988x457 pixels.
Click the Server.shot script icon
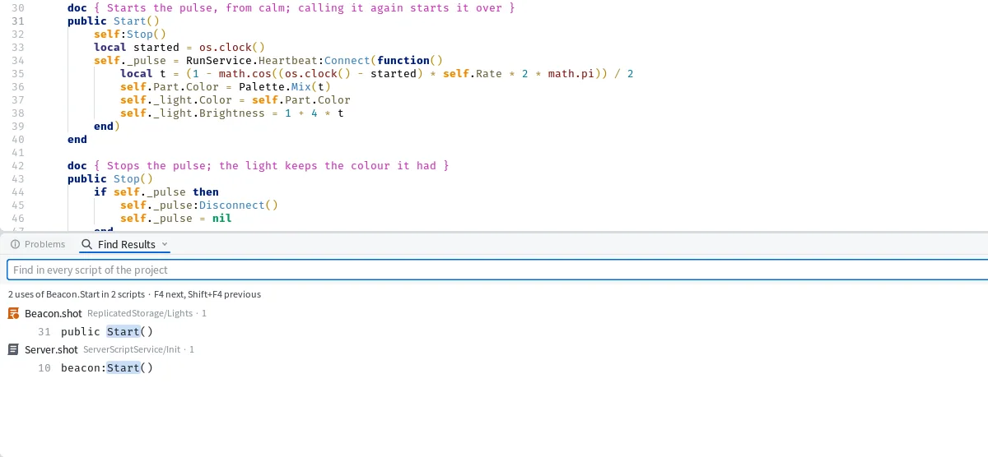[x=13, y=349]
